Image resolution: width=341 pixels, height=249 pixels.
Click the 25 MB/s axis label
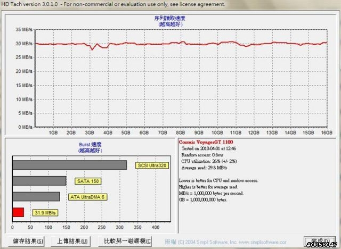tap(24, 57)
